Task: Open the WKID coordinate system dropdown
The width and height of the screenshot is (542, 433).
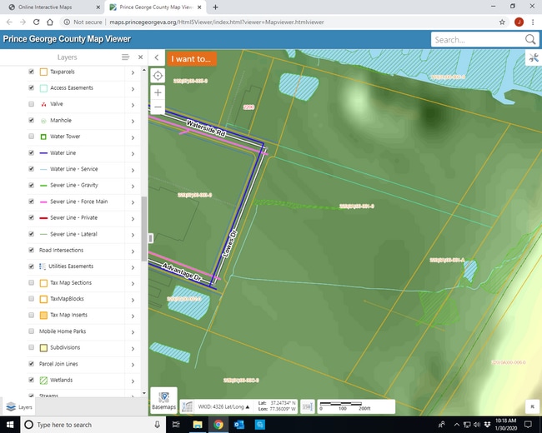Action: point(223,406)
